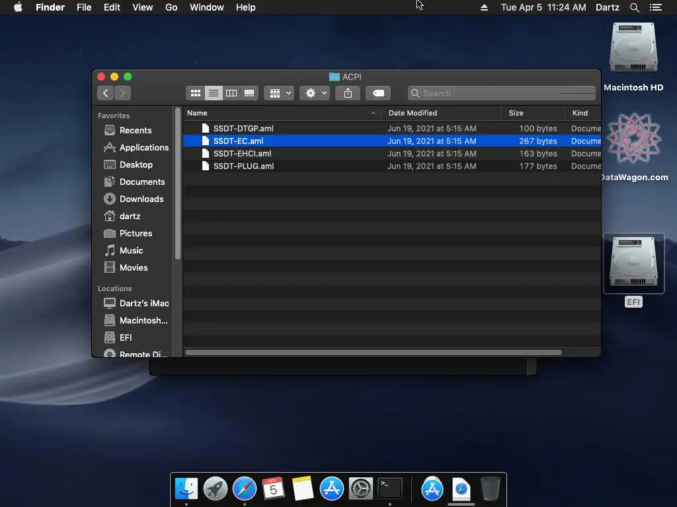The width and height of the screenshot is (677, 507).
Task: Open Terminal from the Dock
Action: coord(390,489)
